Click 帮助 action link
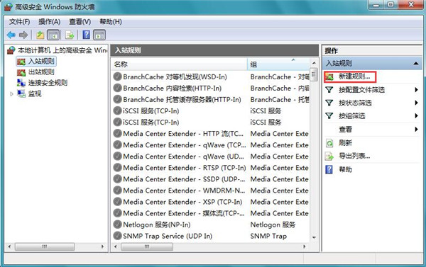The width and height of the screenshot is (426, 267). (345, 169)
